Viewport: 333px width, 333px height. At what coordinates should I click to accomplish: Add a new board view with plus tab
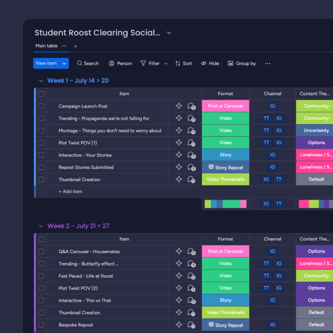pos(75,46)
